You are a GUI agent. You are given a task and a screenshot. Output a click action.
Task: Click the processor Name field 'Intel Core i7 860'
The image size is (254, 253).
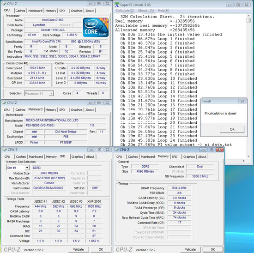(53, 20)
